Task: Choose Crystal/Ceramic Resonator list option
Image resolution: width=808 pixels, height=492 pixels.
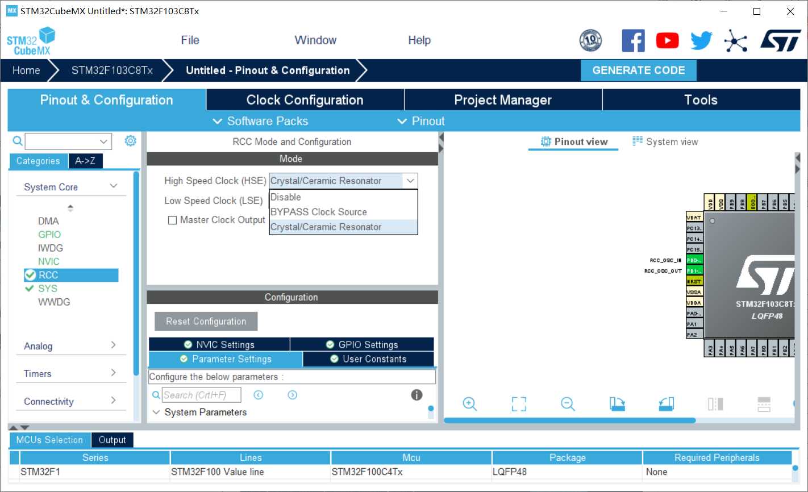Action: [343, 227]
